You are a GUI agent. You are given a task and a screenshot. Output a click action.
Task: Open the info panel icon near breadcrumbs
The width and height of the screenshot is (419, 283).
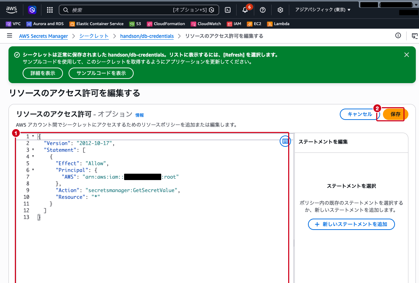tap(398, 35)
